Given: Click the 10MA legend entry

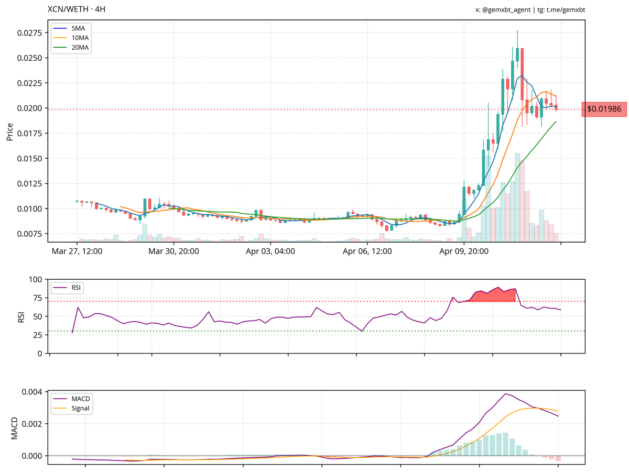Looking at the screenshot, I should pos(72,38).
